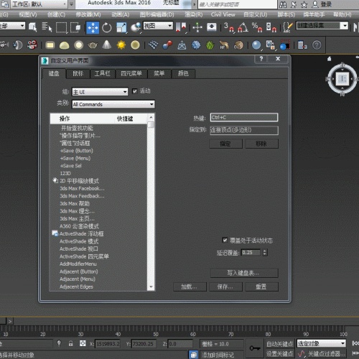The width and height of the screenshot is (359, 359).
Task: Click the rectangular selection region icon
Action: (62, 28)
